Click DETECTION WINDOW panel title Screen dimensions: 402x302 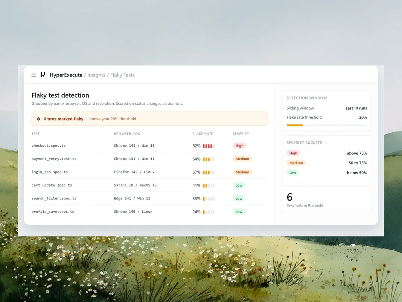[307, 98]
